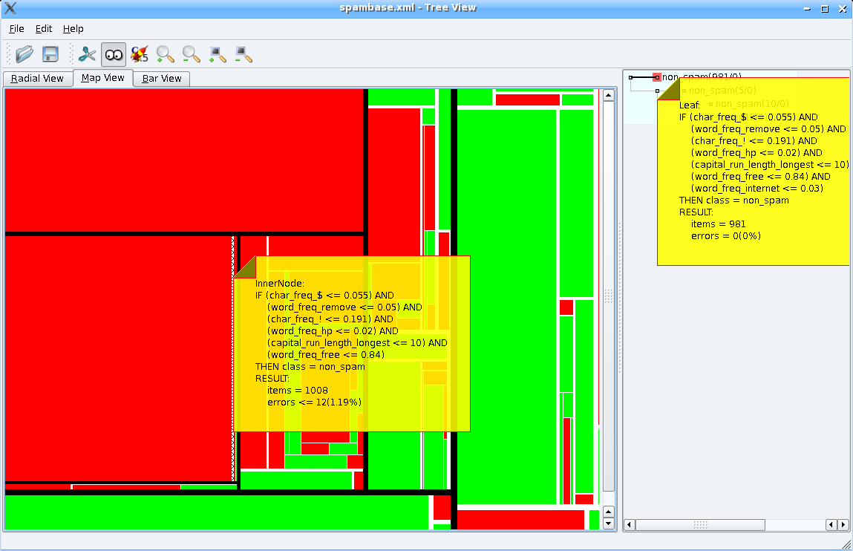The width and height of the screenshot is (853, 551).
Task: Zoom out with the magnifier minus icon
Action: click(x=191, y=54)
